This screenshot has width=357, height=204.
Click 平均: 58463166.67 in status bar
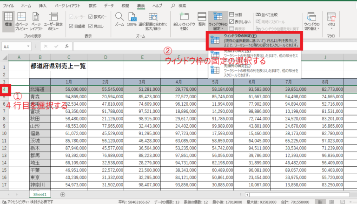tap(134, 202)
